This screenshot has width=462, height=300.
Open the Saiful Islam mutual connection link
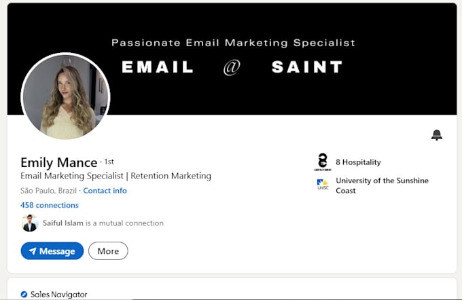coord(103,223)
